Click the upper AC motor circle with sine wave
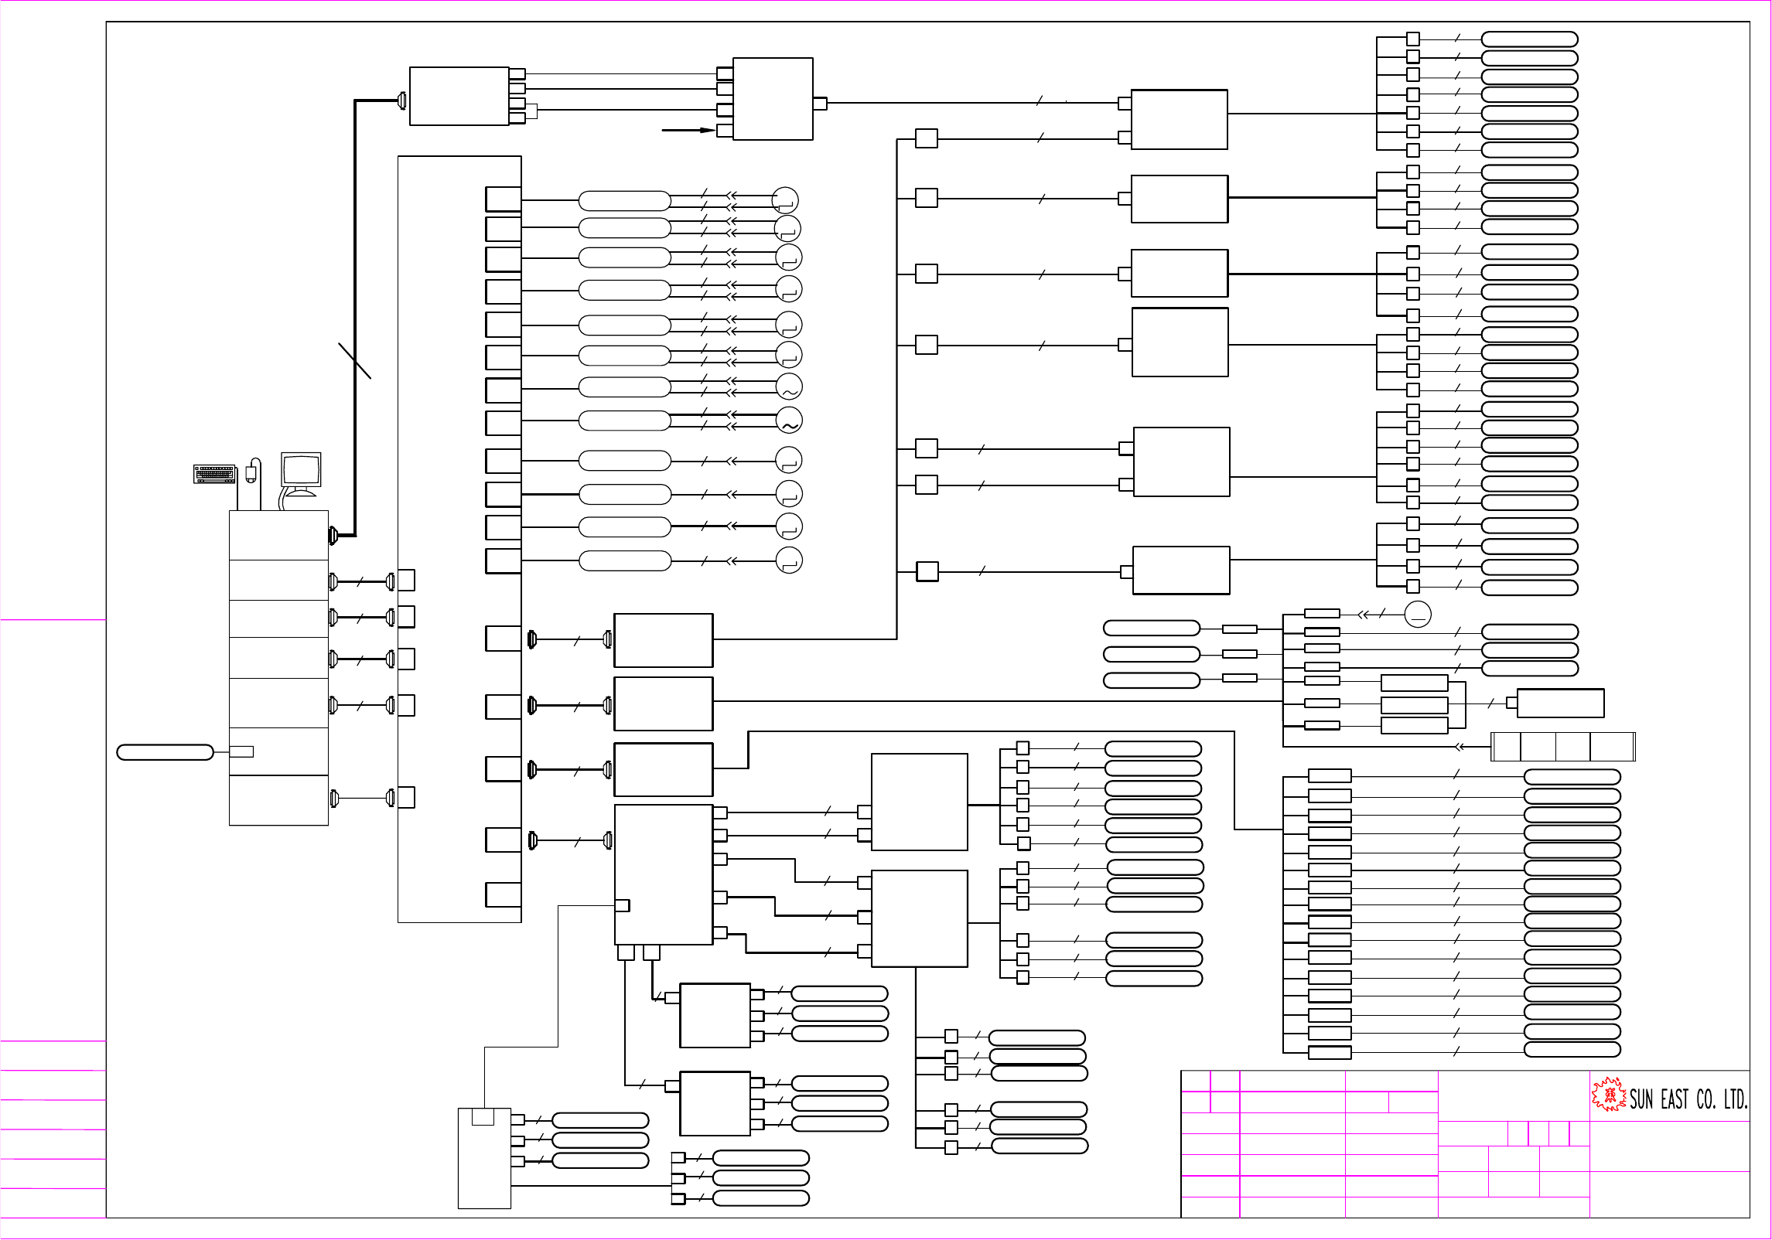The image size is (1772, 1240). coord(789,387)
